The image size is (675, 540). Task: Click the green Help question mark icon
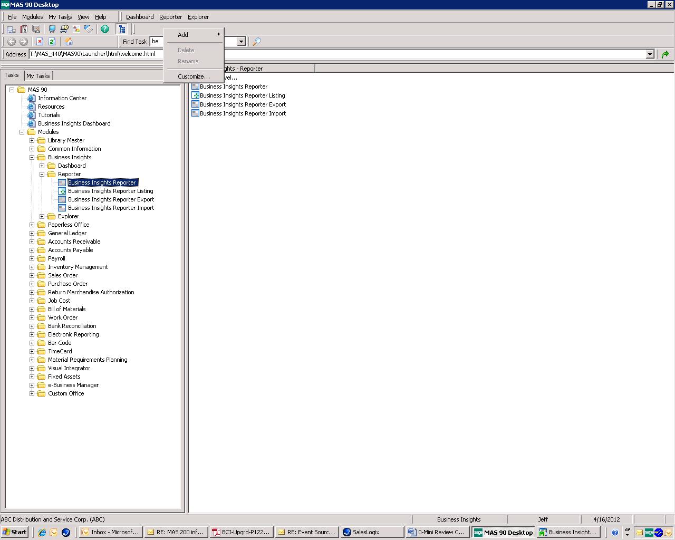(105, 29)
